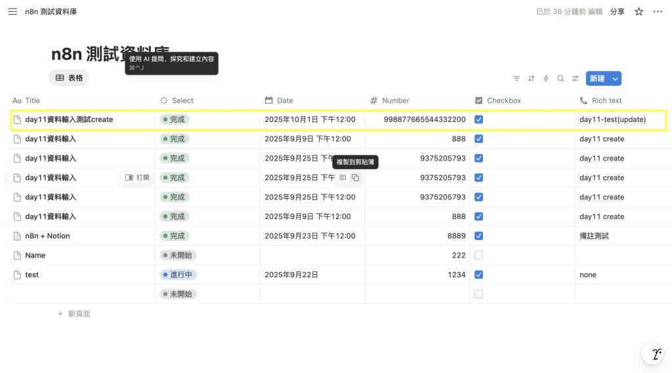Open view settings sliders icon
Screen dimensions: 672x373
(x=575, y=79)
